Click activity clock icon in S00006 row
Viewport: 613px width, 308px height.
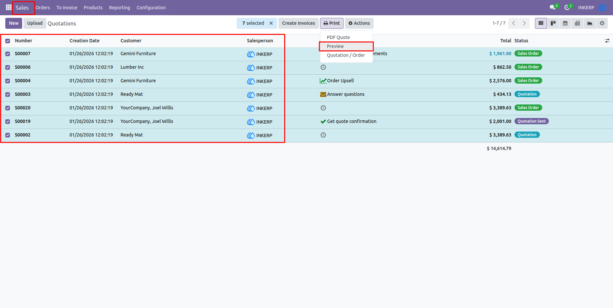(323, 67)
